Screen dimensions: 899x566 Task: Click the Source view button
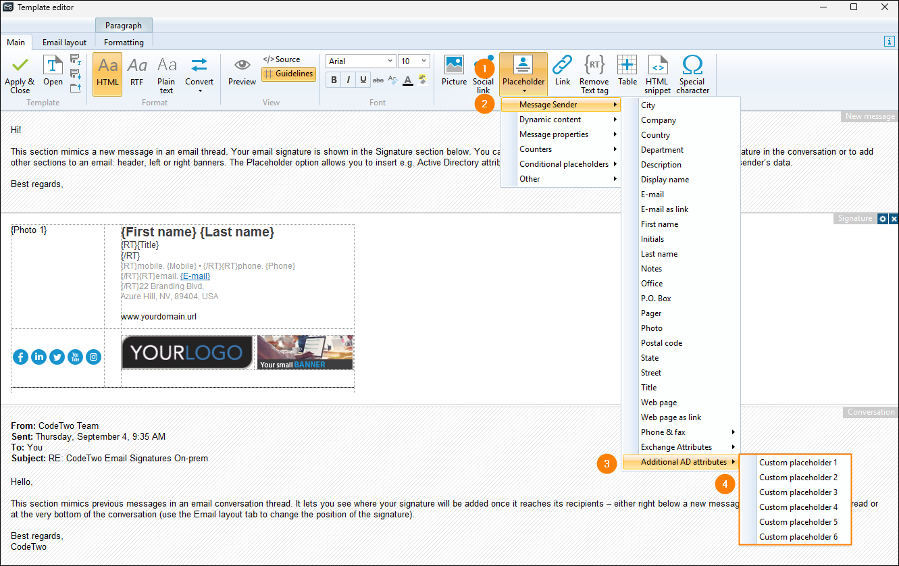282,59
